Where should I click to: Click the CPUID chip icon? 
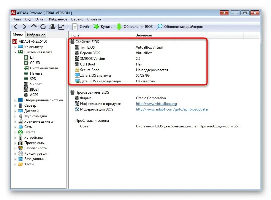pos(26,63)
